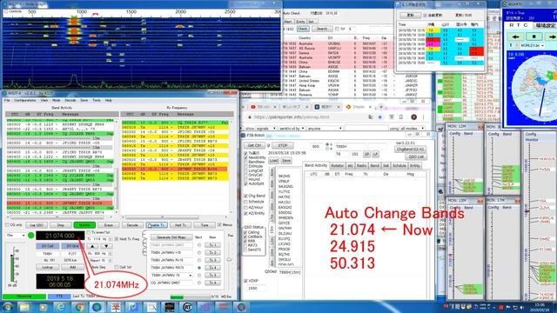Switch to Rotator tab in FT8 Robot

pyautogui.click(x=337, y=165)
